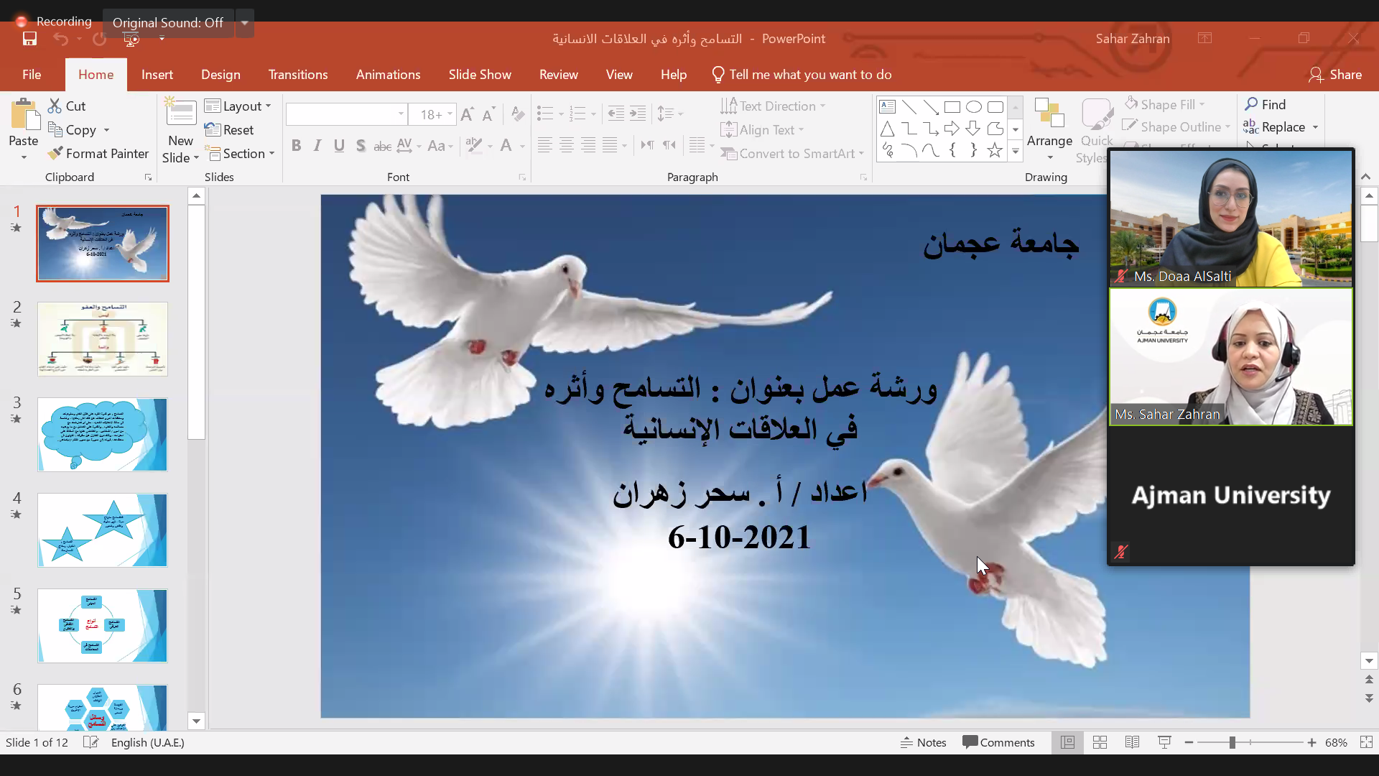Select the Slide Sorter view icon
1379x776 pixels.
point(1100,742)
